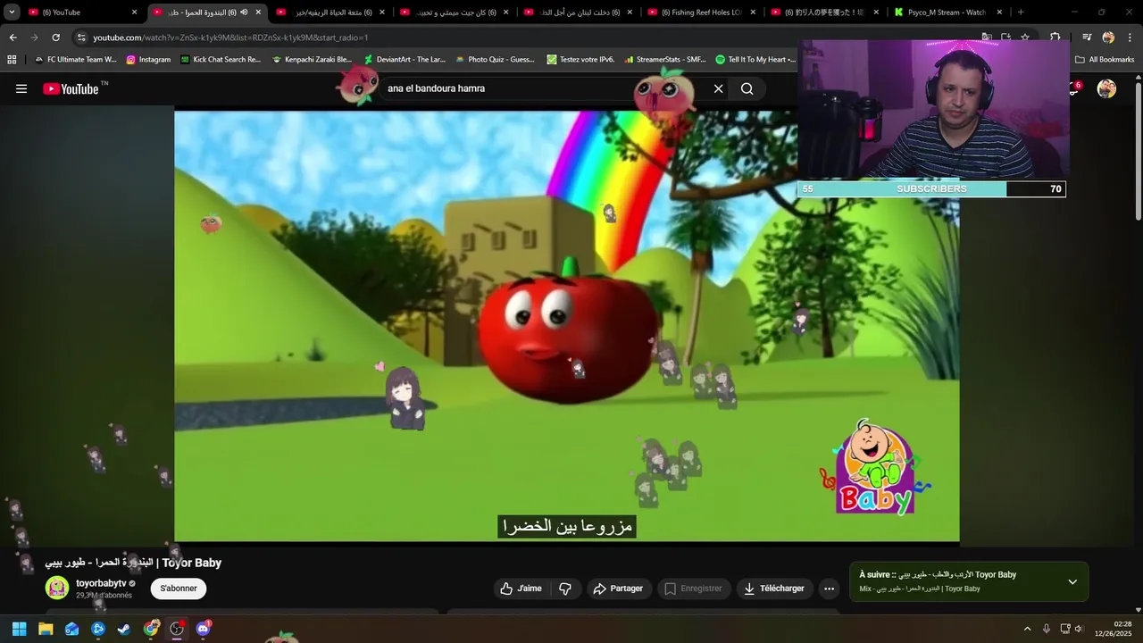
Task: Open 'Photo Quiz - Guess...' bookmark
Action: click(496, 60)
